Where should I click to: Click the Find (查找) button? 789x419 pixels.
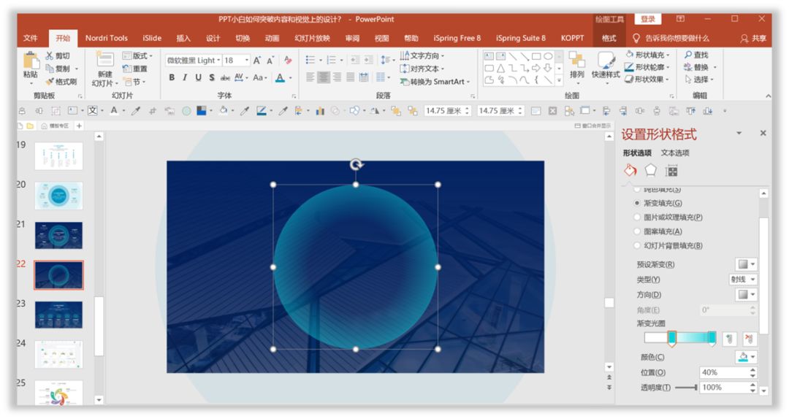point(696,55)
